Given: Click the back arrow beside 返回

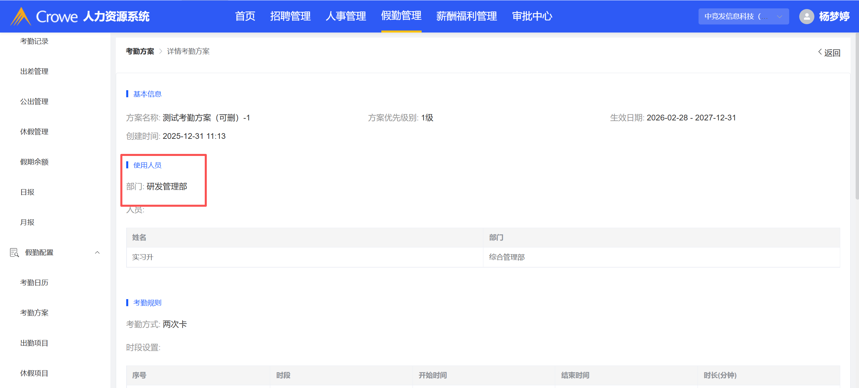Looking at the screenshot, I should coord(820,52).
